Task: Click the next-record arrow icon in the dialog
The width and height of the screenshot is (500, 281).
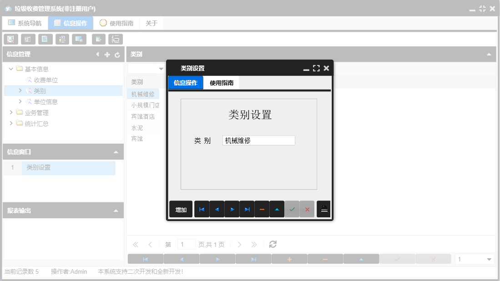Action: 232,209
